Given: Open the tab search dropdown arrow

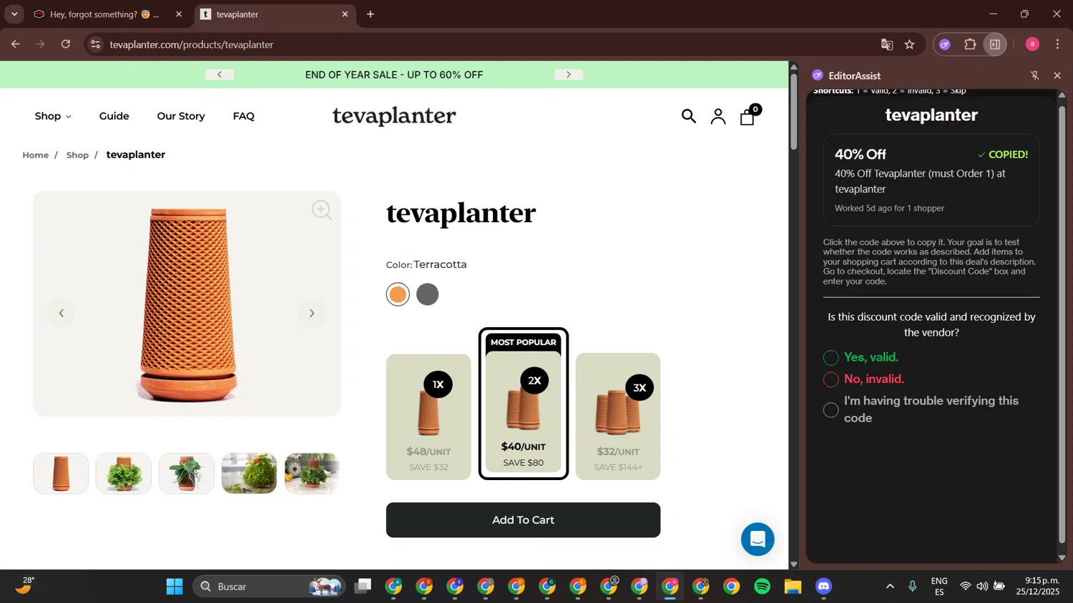Looking at the screenshot, I should click(14, 14).
